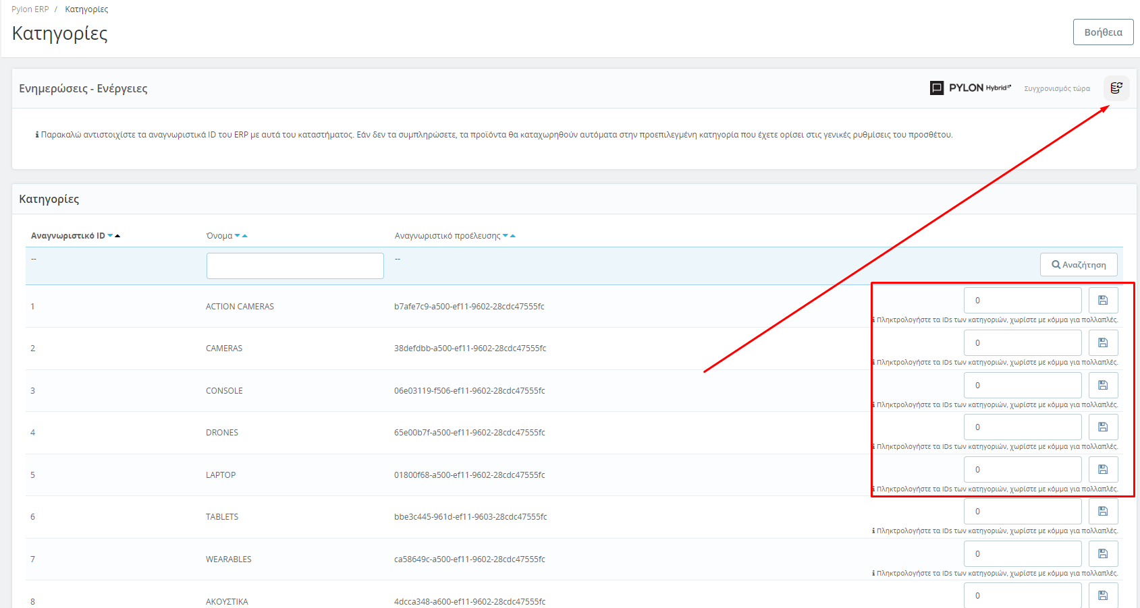This screenshot has width=1140, height=608.
Task: Sort Όνομα column ascending
Action: [244, 236]
